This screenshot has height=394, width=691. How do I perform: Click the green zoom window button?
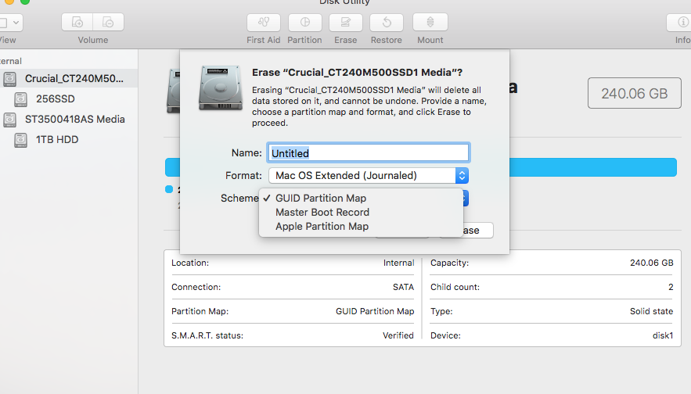click(25, 2)
